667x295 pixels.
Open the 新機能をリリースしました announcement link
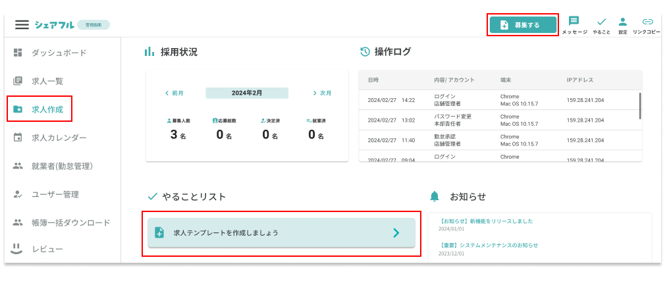(x=486, y=221)
